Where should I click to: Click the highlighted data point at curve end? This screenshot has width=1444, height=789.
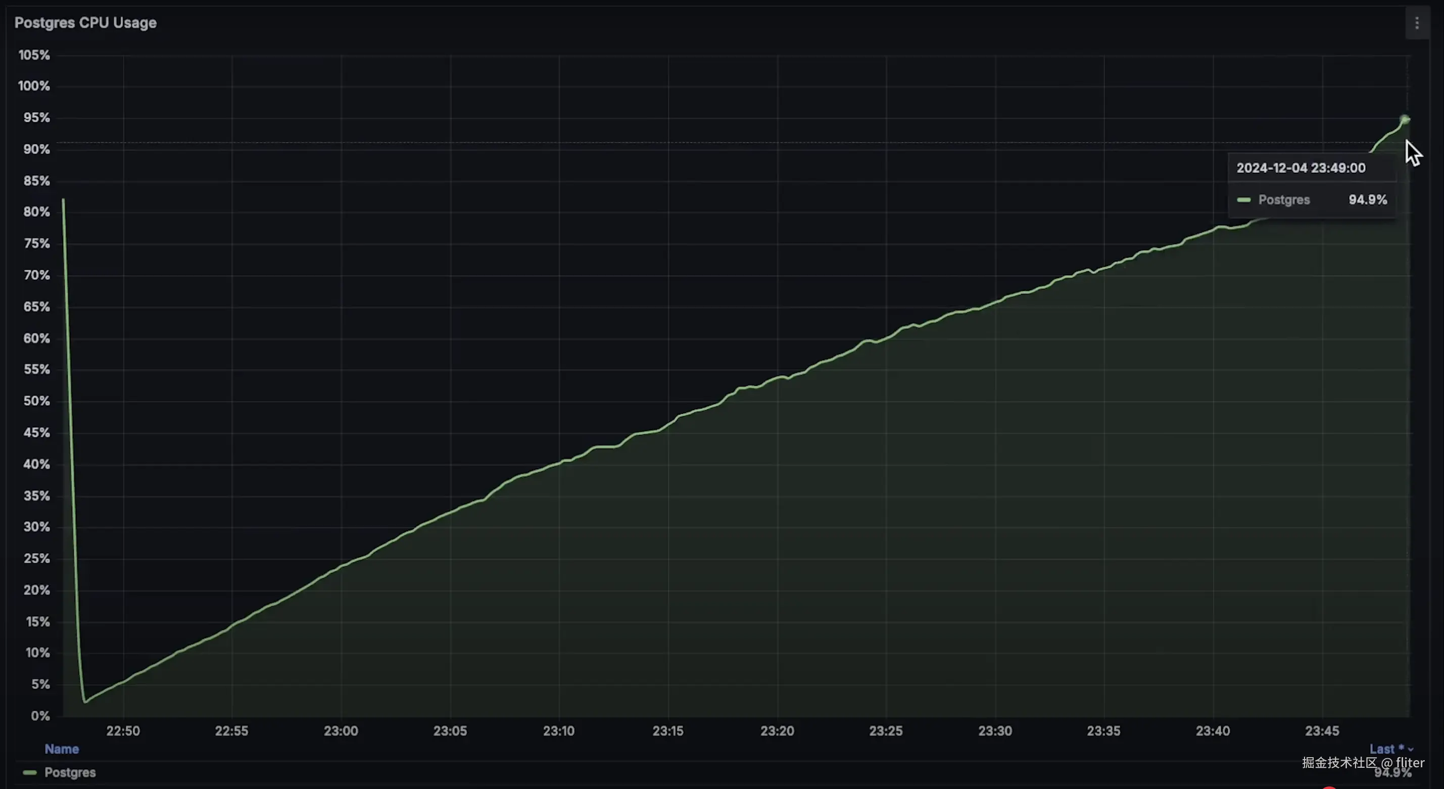(1404, 119)
